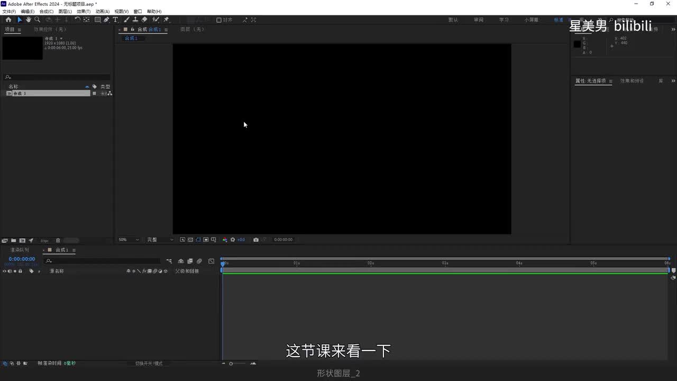Image resolution: width=677 pixels, height=381 pixels.
Task: Select the Horizontal Type tool
Action: click(115, 20)
